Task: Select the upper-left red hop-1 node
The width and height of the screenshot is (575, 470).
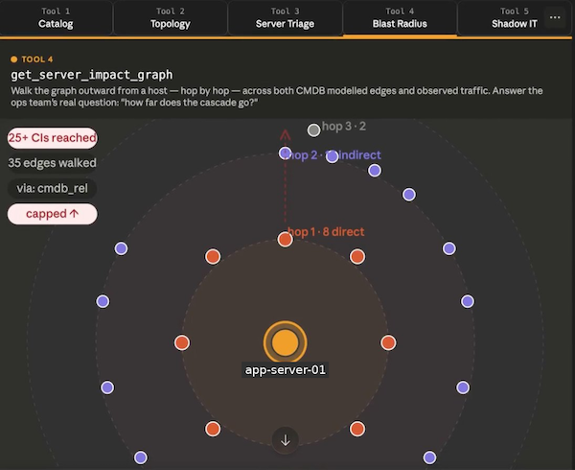Action: pos(213,256)
